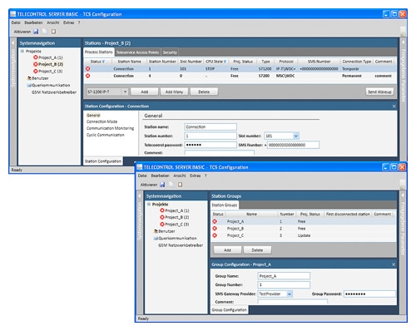
Task: Click save icon in Stations window toolbar
Action: point(36,32)
